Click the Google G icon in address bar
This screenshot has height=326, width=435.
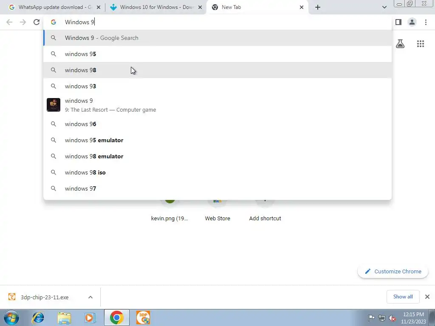[54, 22]
